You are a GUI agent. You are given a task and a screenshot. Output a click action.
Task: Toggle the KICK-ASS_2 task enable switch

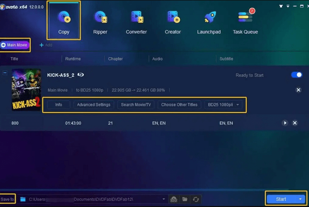pos(297,75)
